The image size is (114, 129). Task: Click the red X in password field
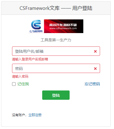[x=95, y=69]
